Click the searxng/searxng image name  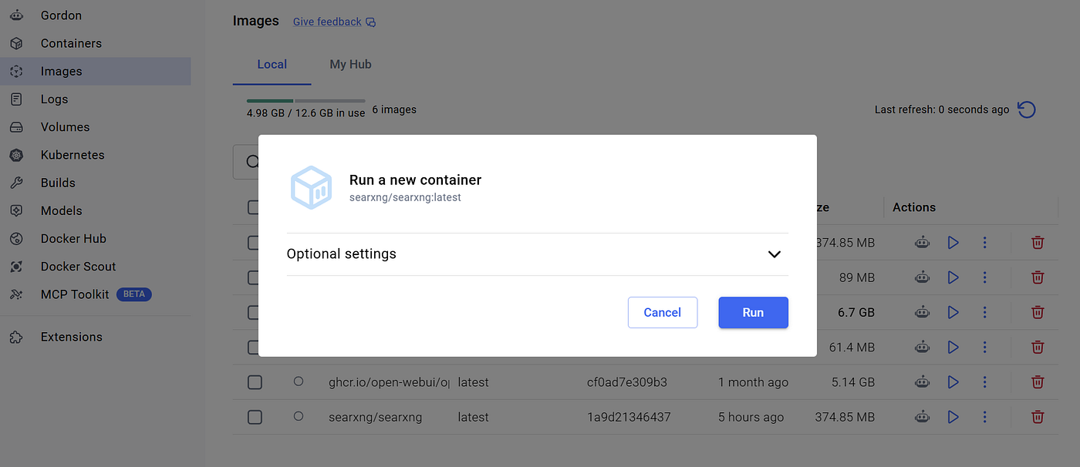point(375,417)
